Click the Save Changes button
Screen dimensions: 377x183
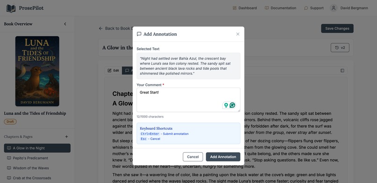click(337, 29)
